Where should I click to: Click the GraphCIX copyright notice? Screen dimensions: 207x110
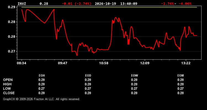[x=41, y=99]
